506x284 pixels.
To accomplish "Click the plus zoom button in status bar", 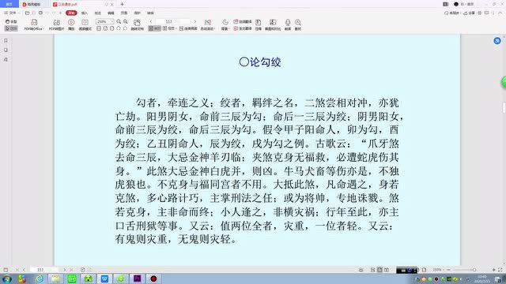I will point(493,270).
